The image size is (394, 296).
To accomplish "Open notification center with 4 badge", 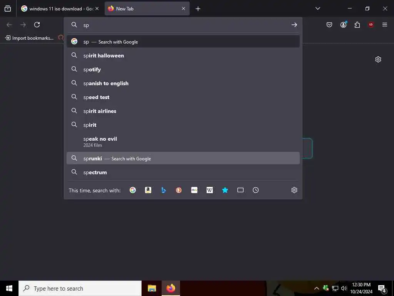I will coord(382,288).
